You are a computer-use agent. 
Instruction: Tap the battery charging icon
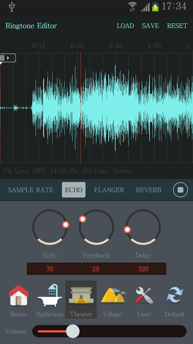tap(155, 6)
